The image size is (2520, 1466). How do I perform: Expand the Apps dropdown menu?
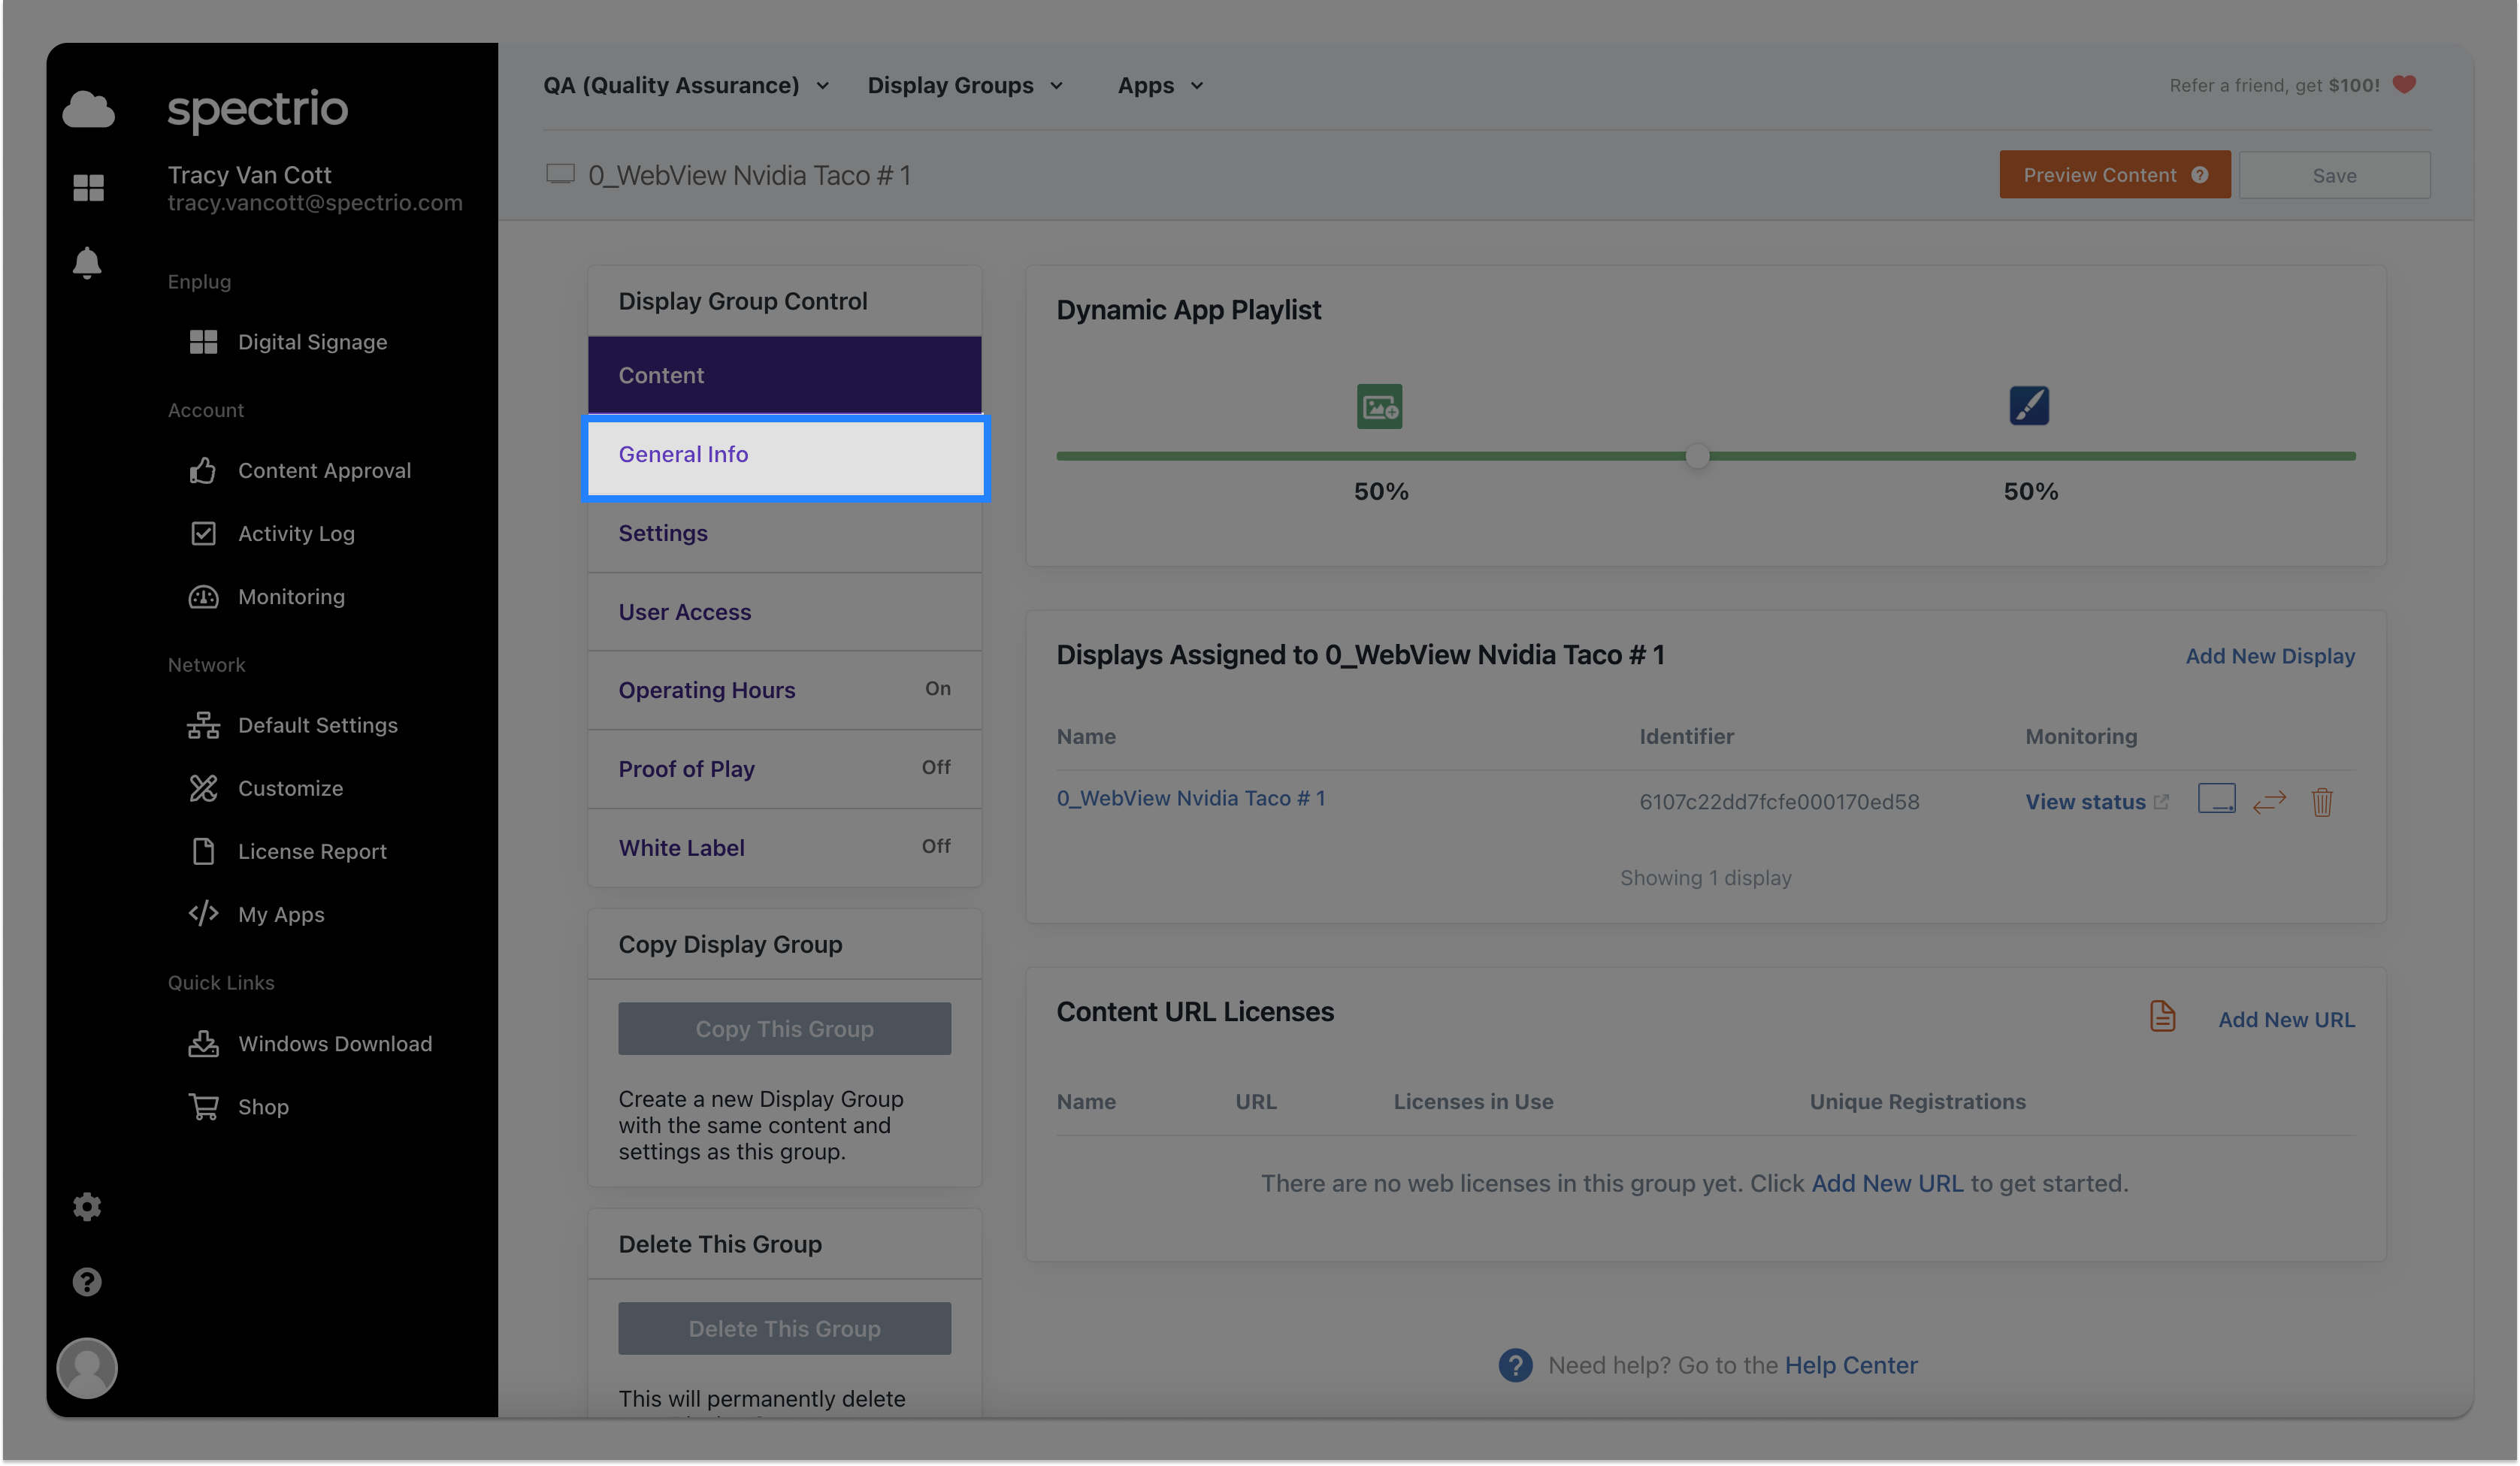pyautogui.click(x=1160, y=86)
